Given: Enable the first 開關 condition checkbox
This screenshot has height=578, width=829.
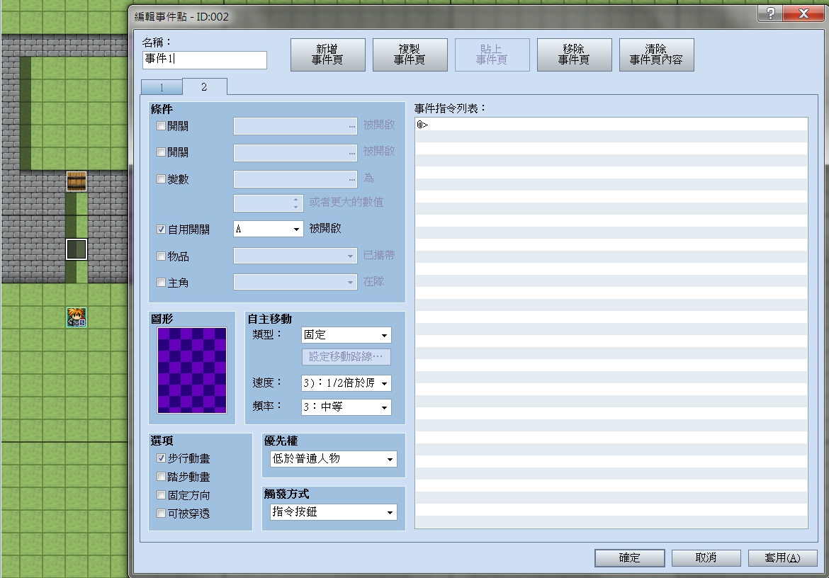Looking at the screenshot, I should coord(162,126).
